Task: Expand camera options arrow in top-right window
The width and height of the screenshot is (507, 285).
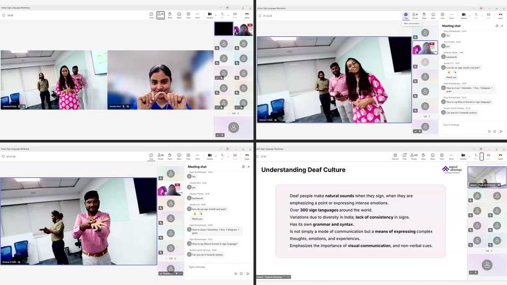Action: click(x=469, y=16)
